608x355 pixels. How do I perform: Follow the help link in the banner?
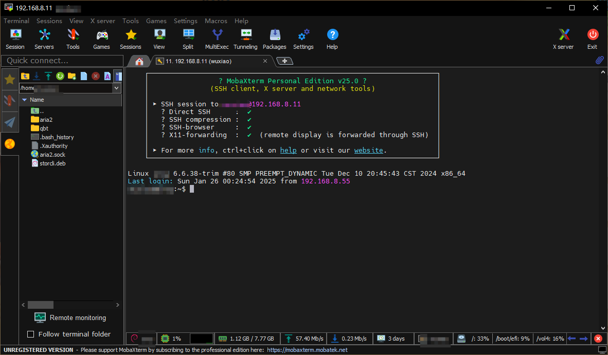[x=289, y=150]
